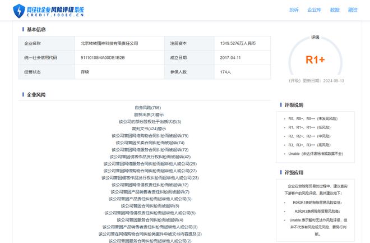Open 文书内容提及(2) entry
370x243 pixels.
[x=150, y=234]
